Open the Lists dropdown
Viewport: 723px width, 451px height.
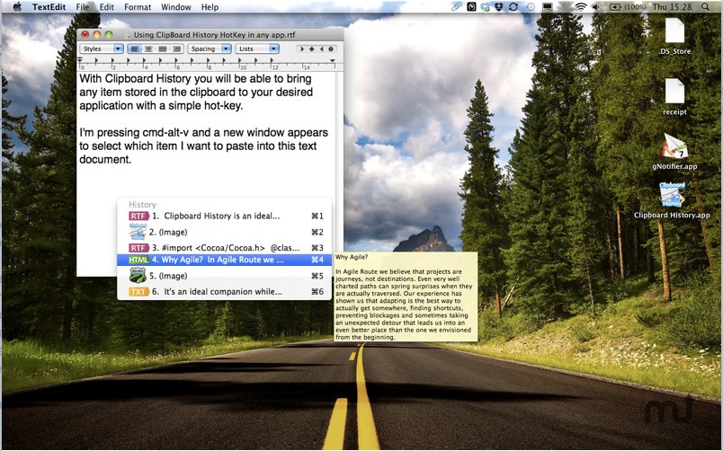(257, 49)
